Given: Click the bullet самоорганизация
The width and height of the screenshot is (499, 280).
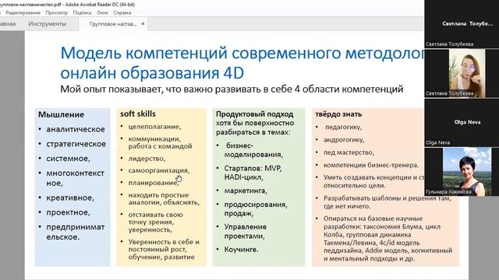Looking at the screenshot, I should [159, 170].
